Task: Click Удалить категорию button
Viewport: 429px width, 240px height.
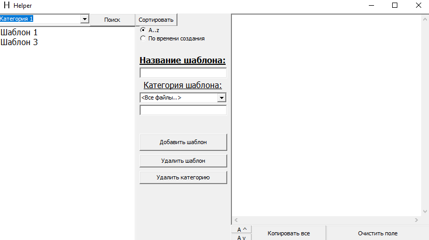Action: [183, 177]
